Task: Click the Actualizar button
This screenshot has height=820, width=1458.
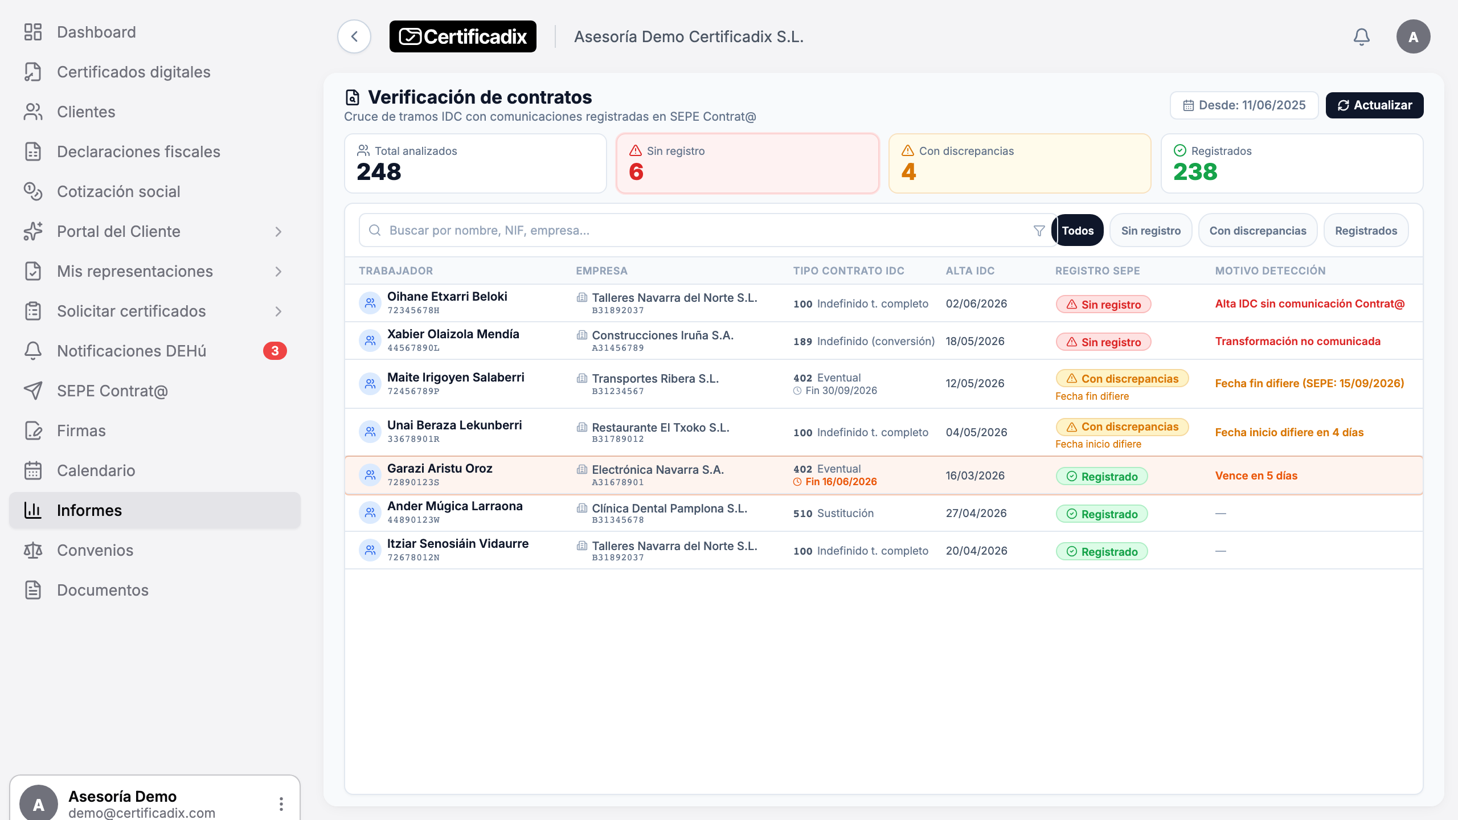Action: 1374,105
